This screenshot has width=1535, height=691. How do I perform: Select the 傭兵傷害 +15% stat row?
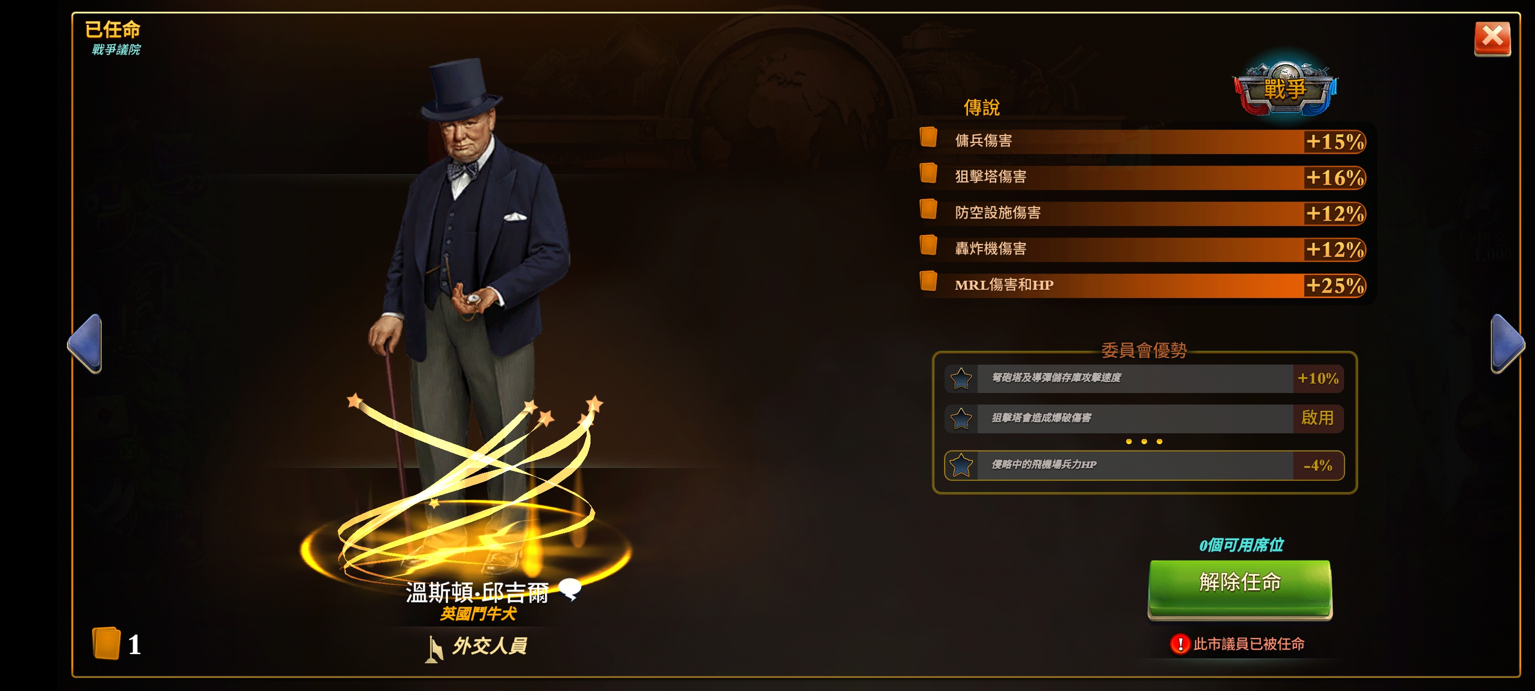1142,141
